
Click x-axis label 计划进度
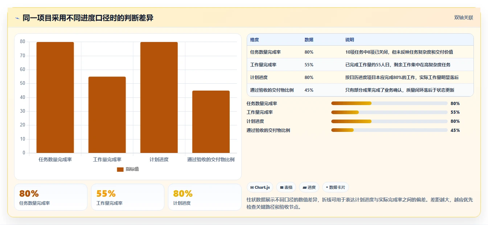(159, 159)
